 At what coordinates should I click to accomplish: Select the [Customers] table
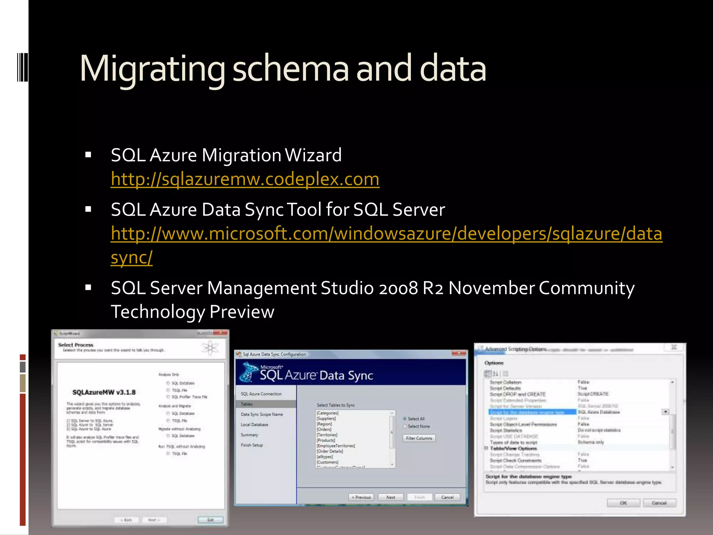[x=327, y=462]
